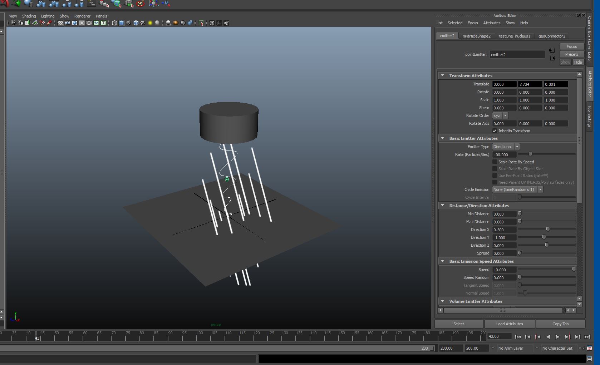Open the Cycle Emission dropdown

pos(517,189)
